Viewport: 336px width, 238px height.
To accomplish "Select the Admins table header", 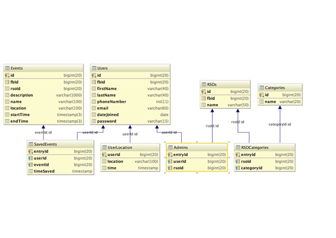I will [x=197, y=147].
